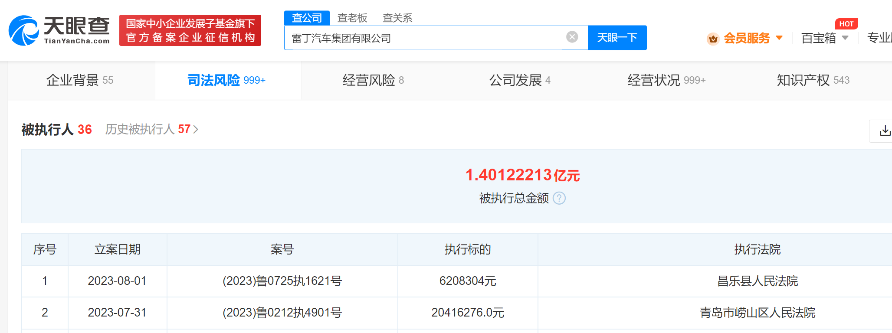Image resolution: width=892 pixels, height=333 pixels.
Task: Select case number (2023)鲁0212执4901号
Action: point(282,313)
